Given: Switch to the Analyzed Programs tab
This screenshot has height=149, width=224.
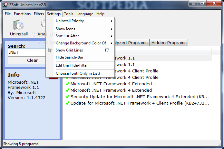Looking at the screenshot, I should [x=131, y=42].
